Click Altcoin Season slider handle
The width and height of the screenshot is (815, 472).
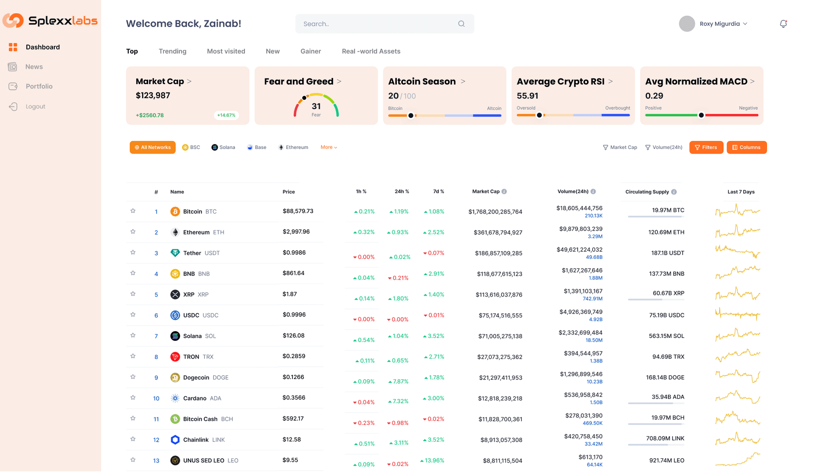(410, 115)
